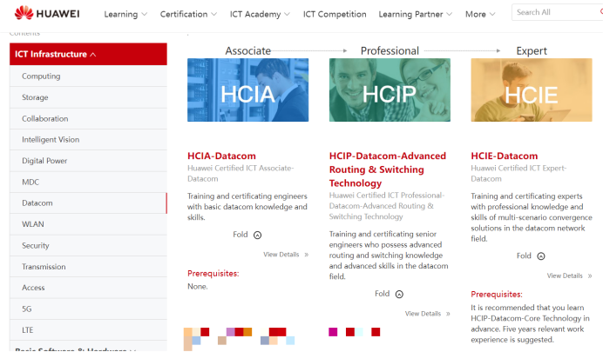Select Storage in the sidebar
Viewport: 603px width, 352px height.
click(x=88, y=97)
